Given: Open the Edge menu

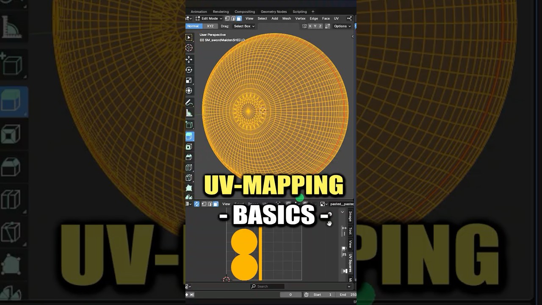Looking at the screenshot, I should (x=314, y=19).
